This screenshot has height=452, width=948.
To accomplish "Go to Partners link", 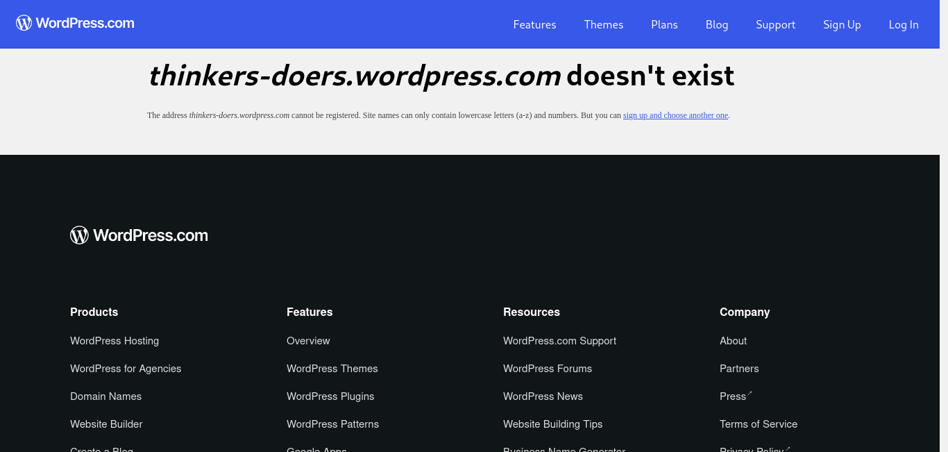I will (739, 369).
